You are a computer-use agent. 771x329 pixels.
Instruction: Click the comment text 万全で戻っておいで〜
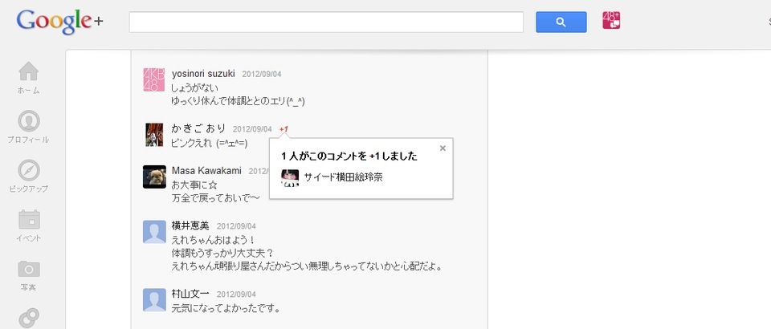[x=215, y=198]
